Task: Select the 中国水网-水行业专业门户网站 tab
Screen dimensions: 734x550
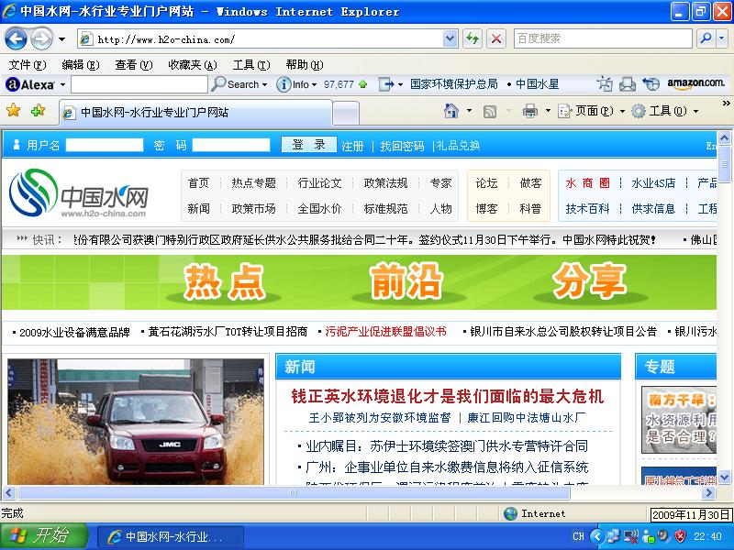Action: (x=195, y=112)
